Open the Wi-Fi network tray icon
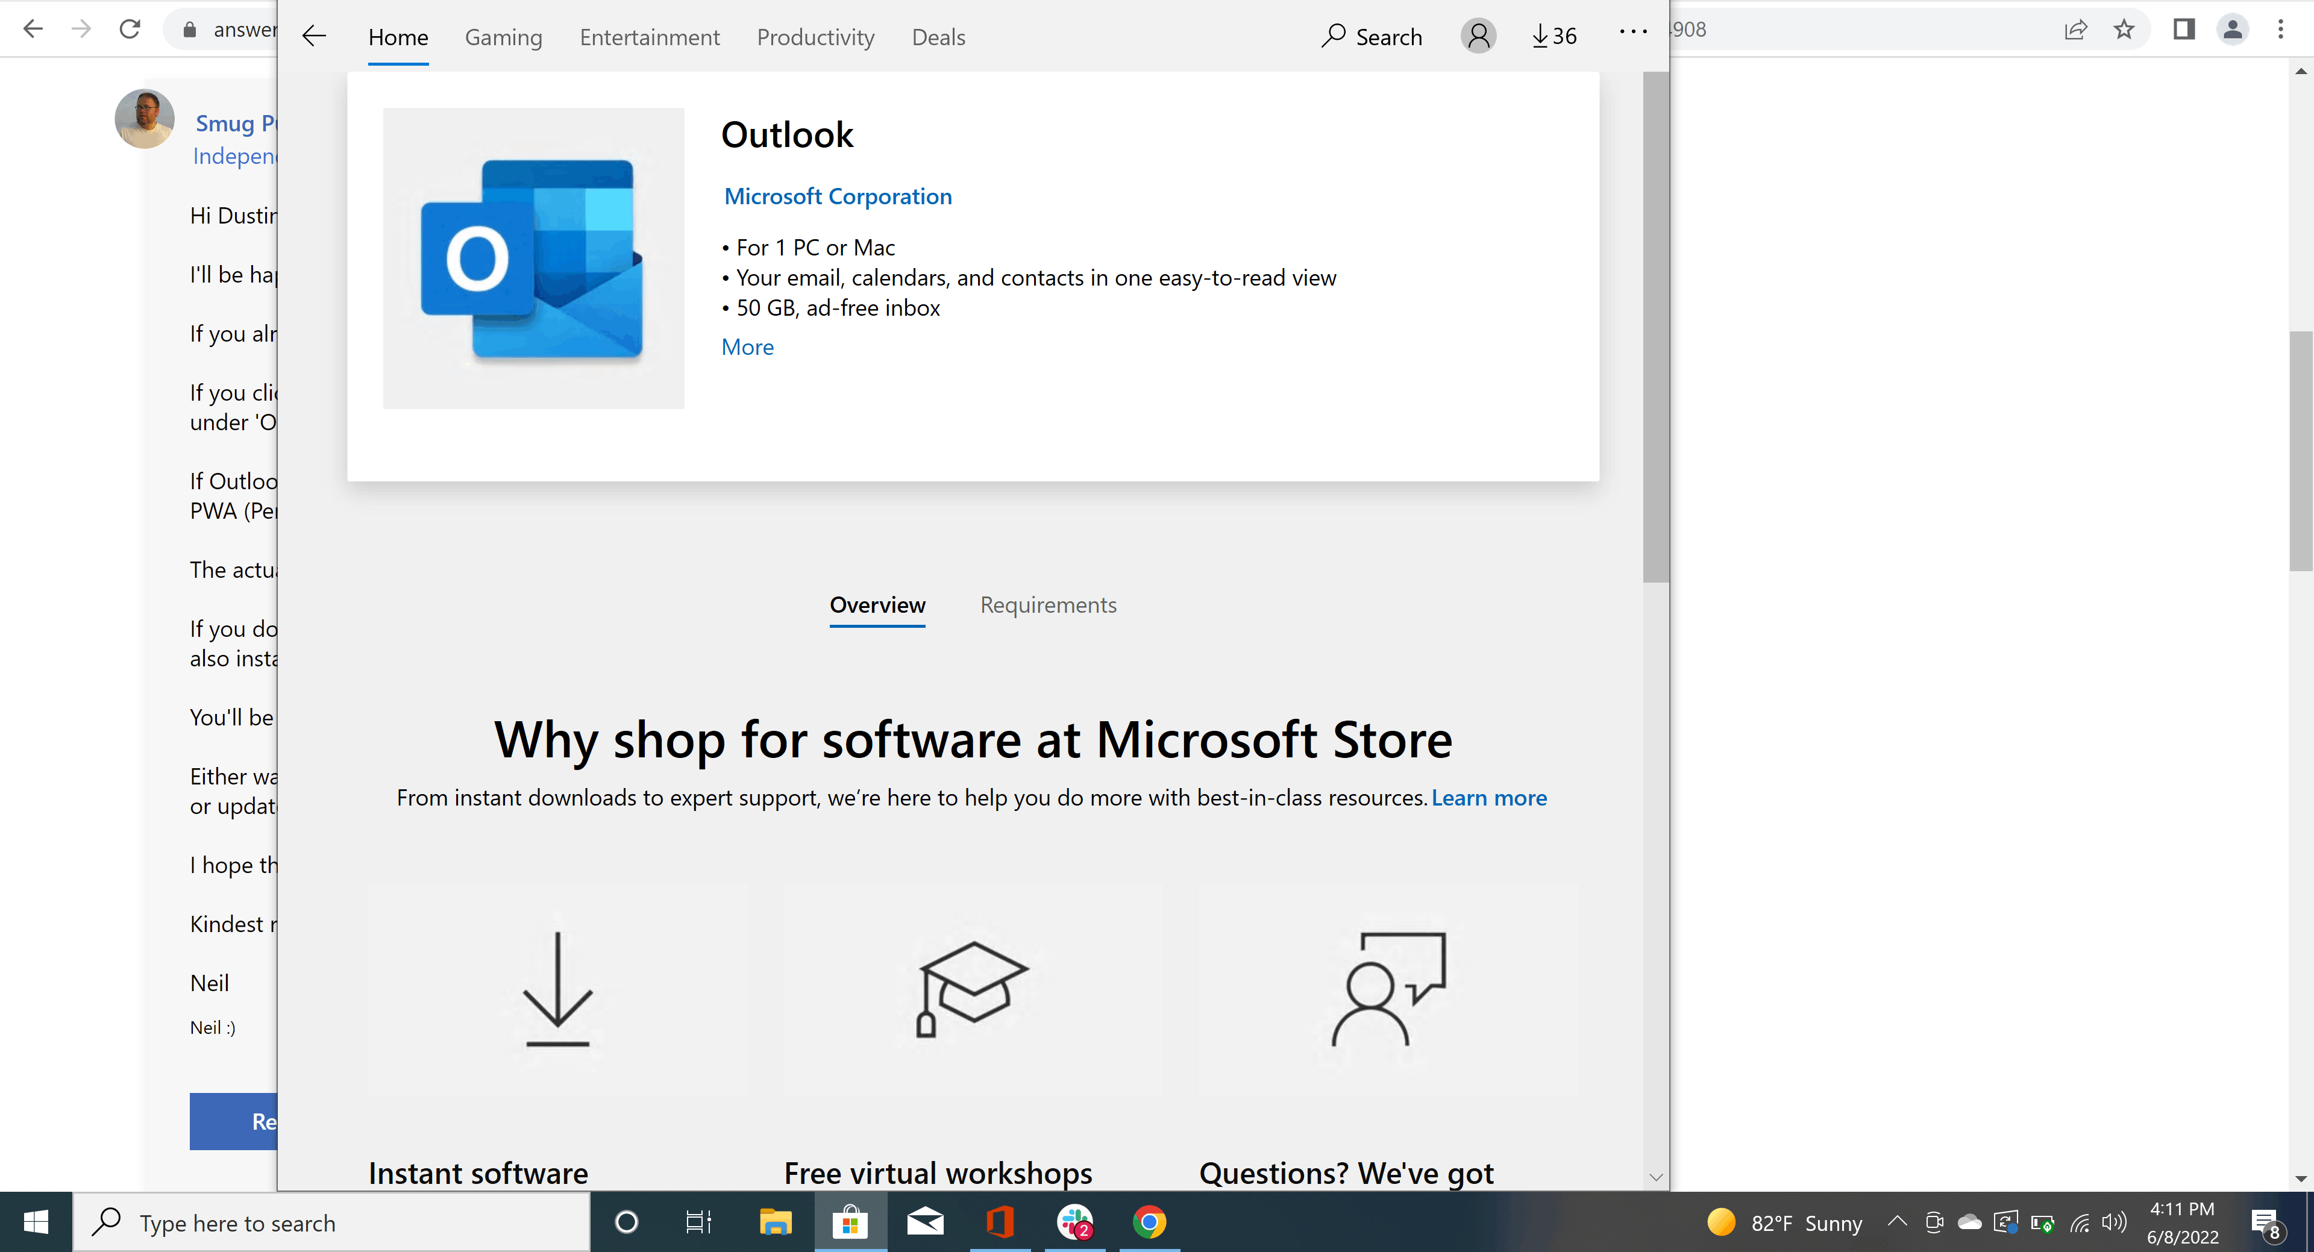This screenshot has width=2314, height=1252. coord(2080,1222)
